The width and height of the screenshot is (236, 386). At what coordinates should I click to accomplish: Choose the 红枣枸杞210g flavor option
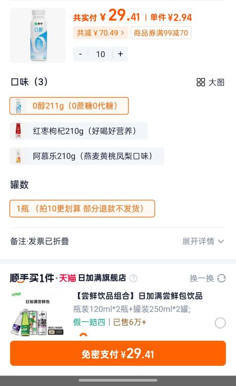pos(79,131)
